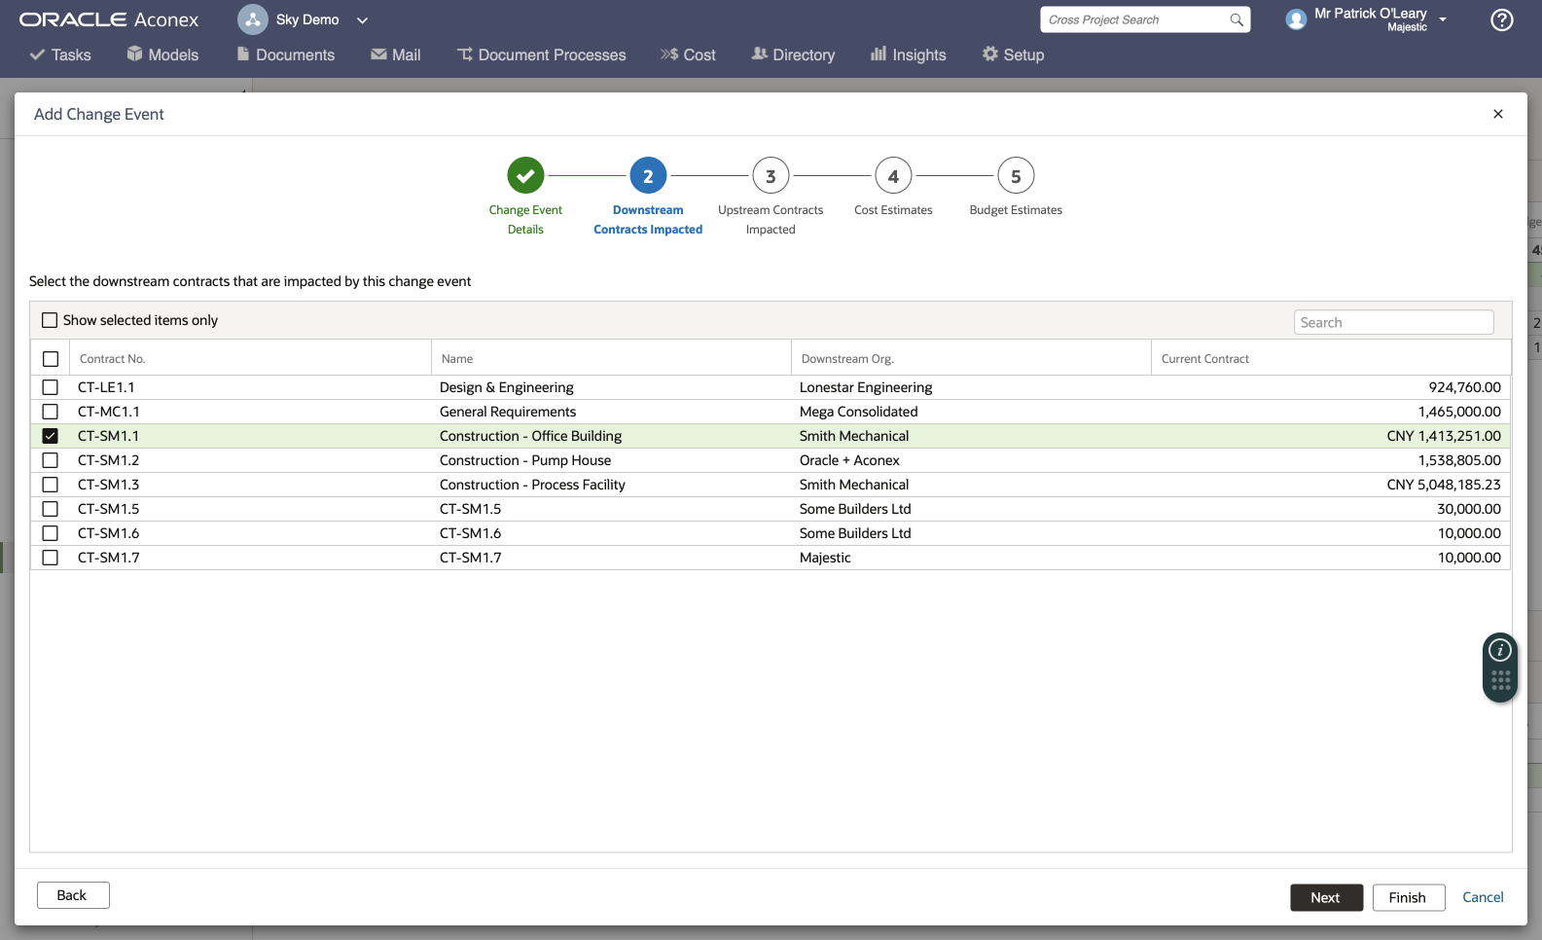Click the grid dots on floating widget
This screenshot has width=1542, height=940.
point(1500,681)
